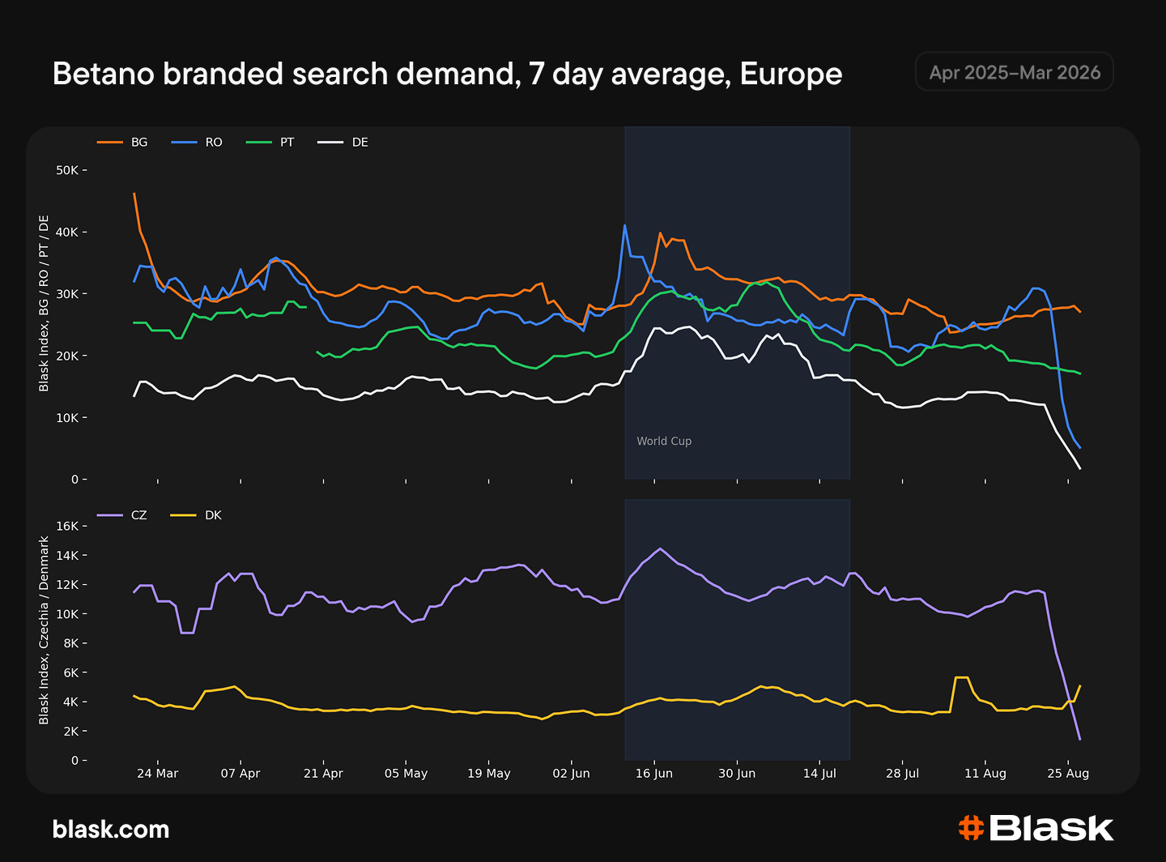Viewport: 1166px width, 862px height.
Task: Click the World Cup annotation label
Action: pos(664,442)
